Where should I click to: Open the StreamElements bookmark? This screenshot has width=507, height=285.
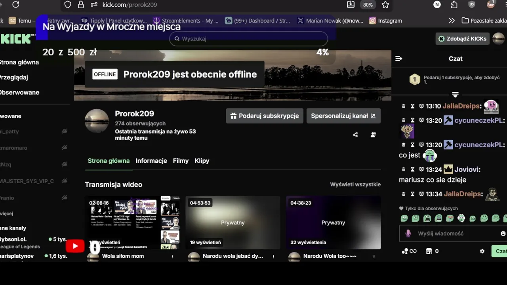point(186,21)
